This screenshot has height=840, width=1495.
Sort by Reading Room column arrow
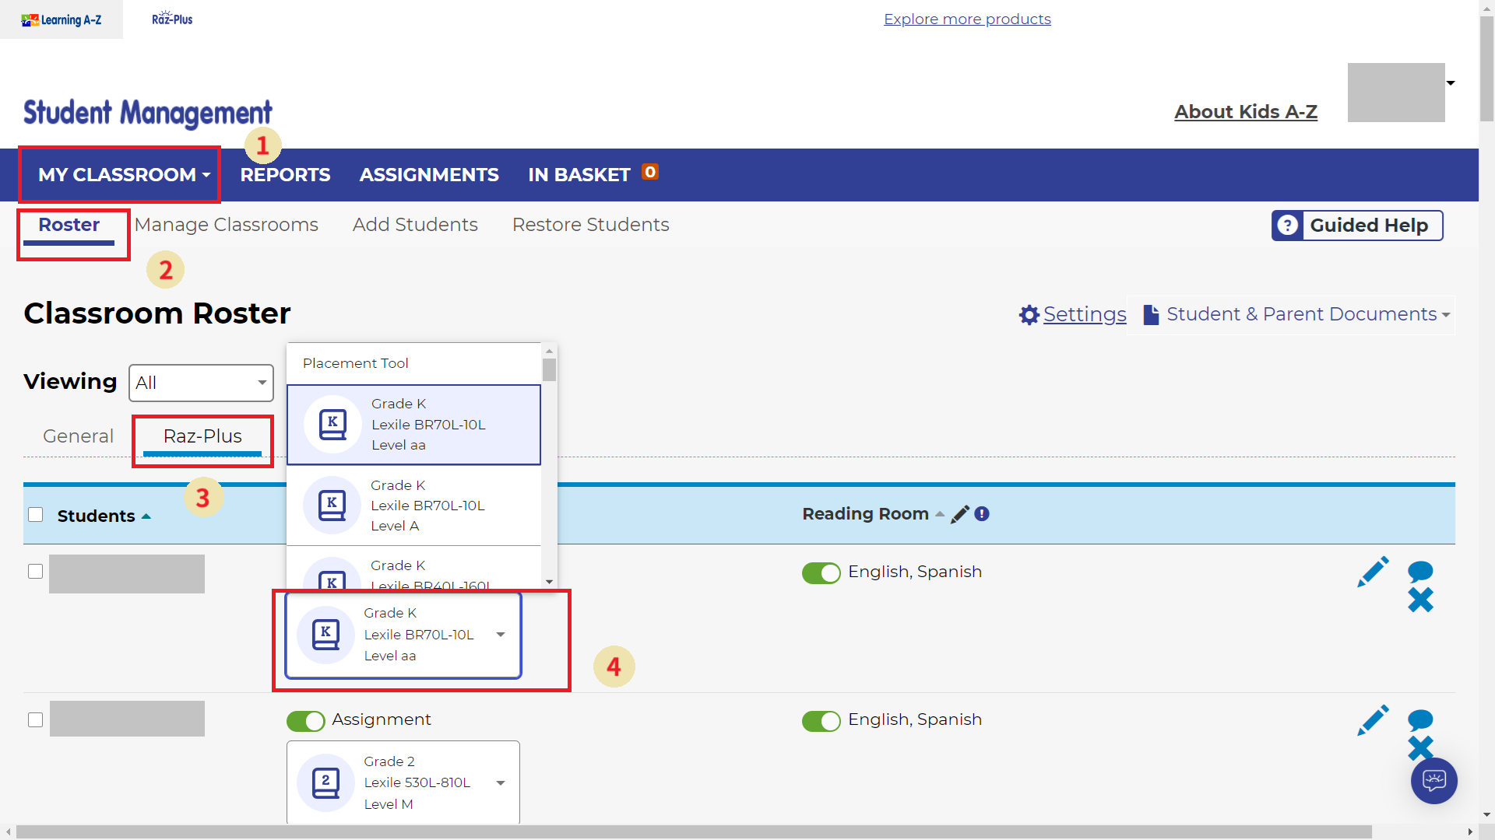click(x=940, y=514)
